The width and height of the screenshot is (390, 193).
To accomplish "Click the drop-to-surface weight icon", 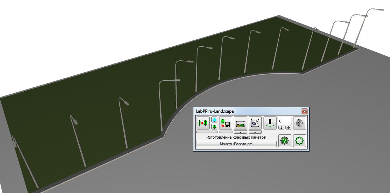I will (x=270, y=123).
